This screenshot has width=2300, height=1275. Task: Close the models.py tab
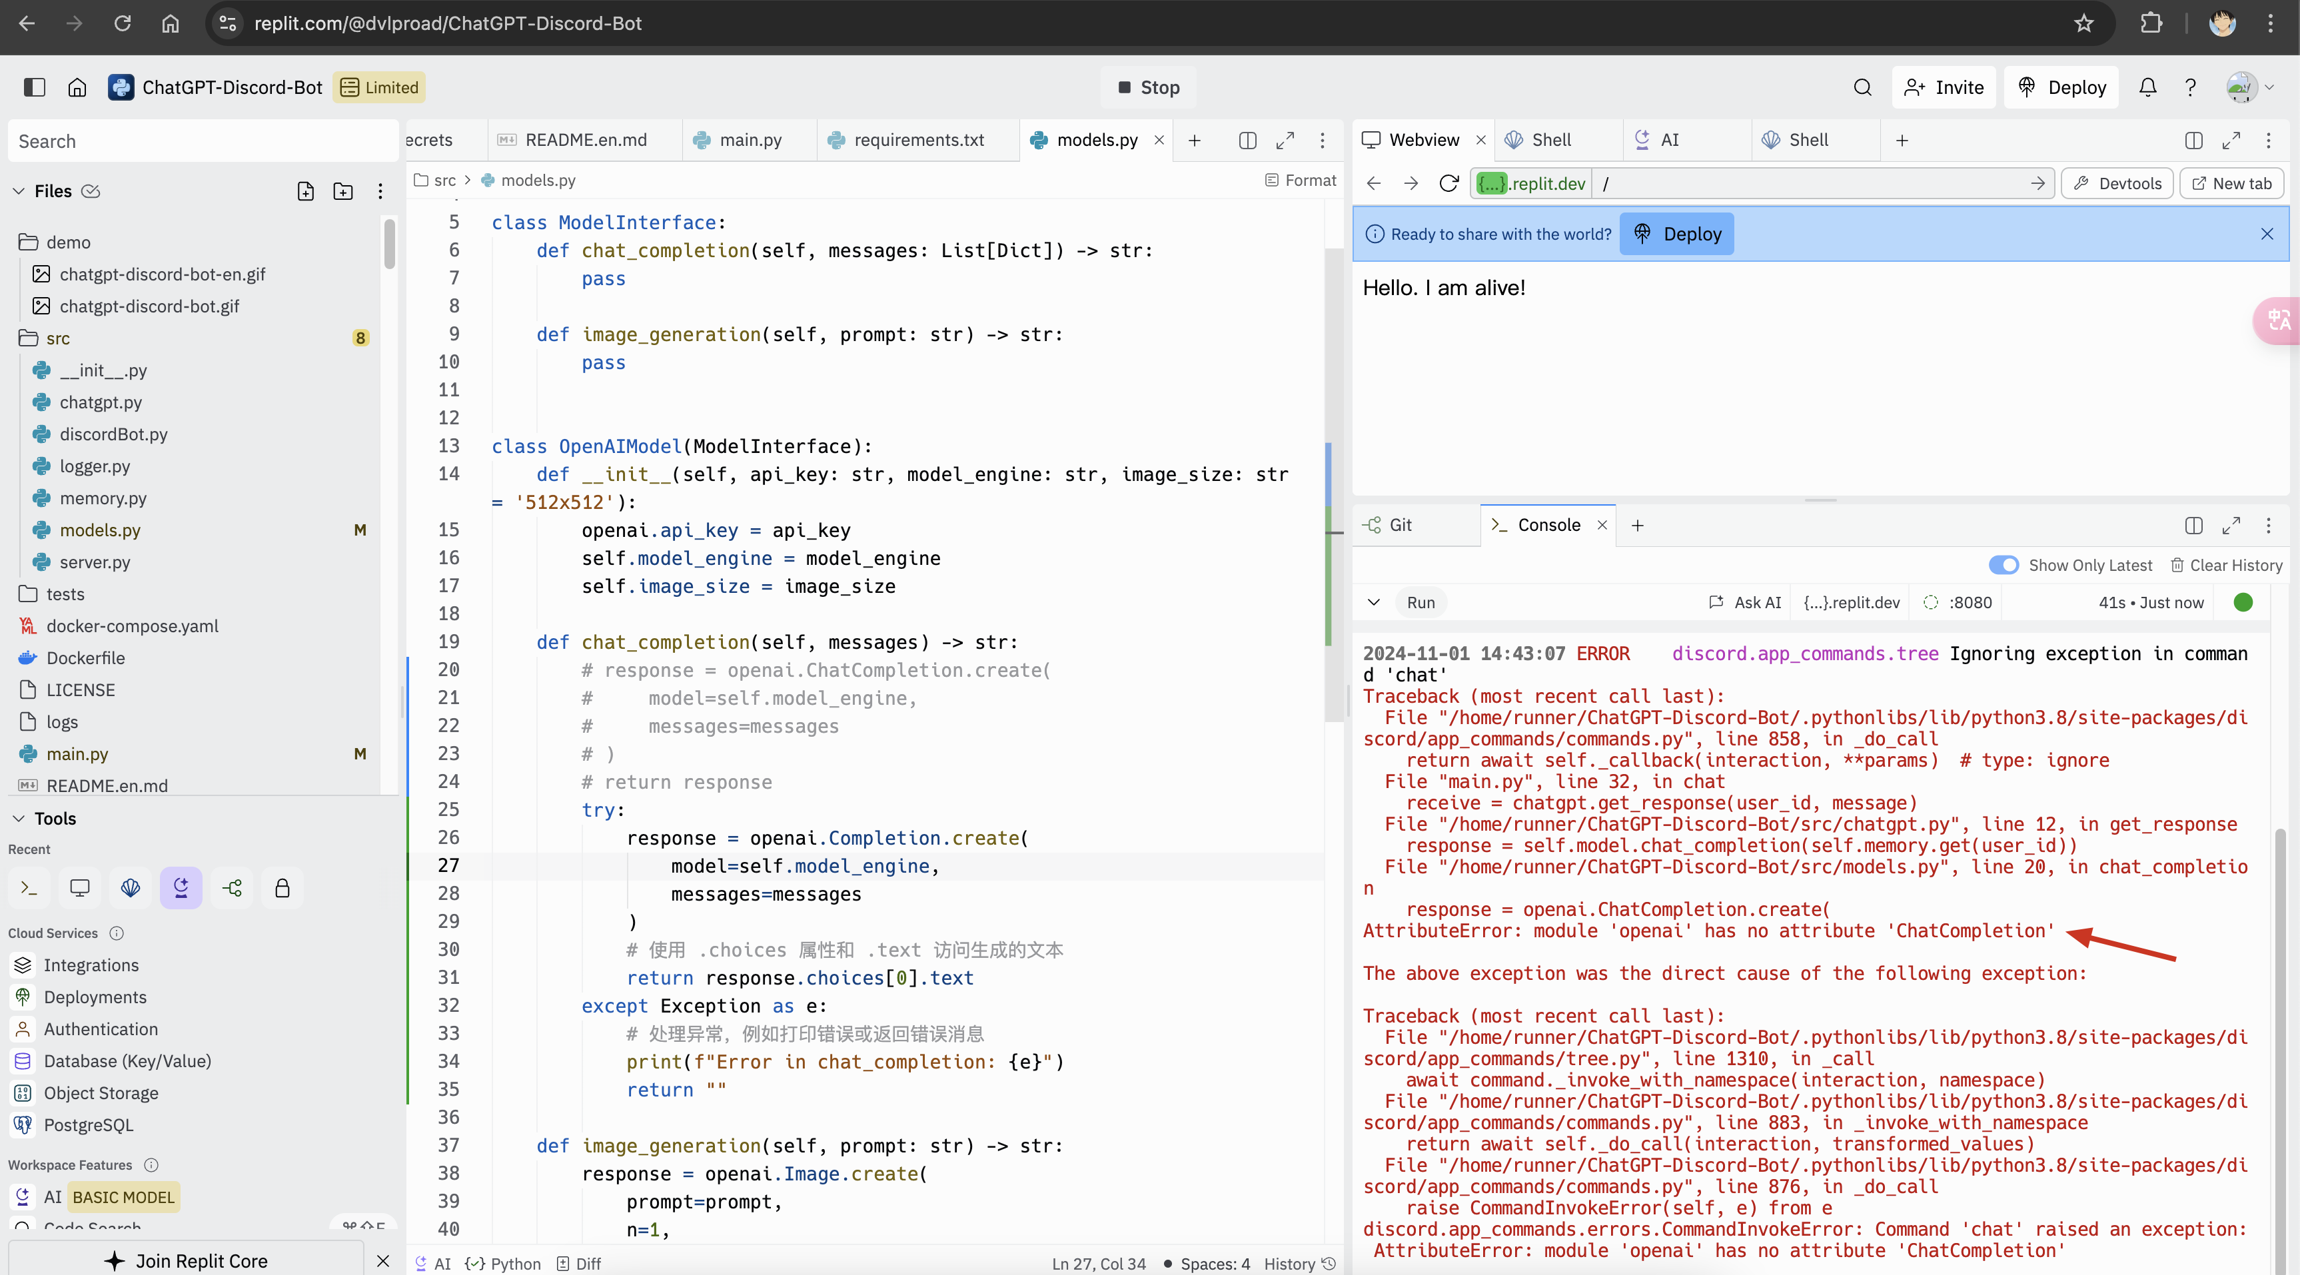[1159, 140]
